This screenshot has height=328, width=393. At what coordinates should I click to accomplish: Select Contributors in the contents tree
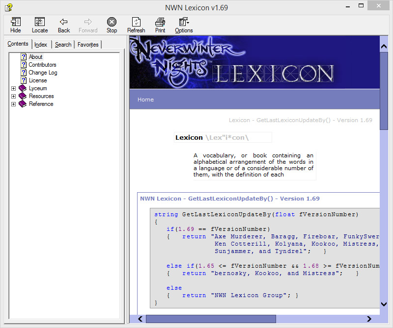tap(42, 65)
